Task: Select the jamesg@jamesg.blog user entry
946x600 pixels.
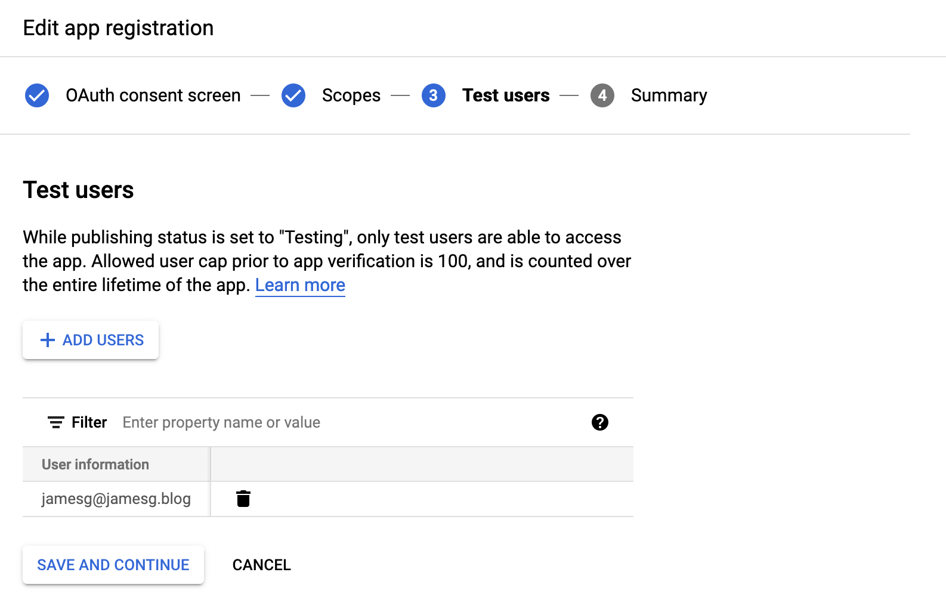Action: tap(116, 499)
